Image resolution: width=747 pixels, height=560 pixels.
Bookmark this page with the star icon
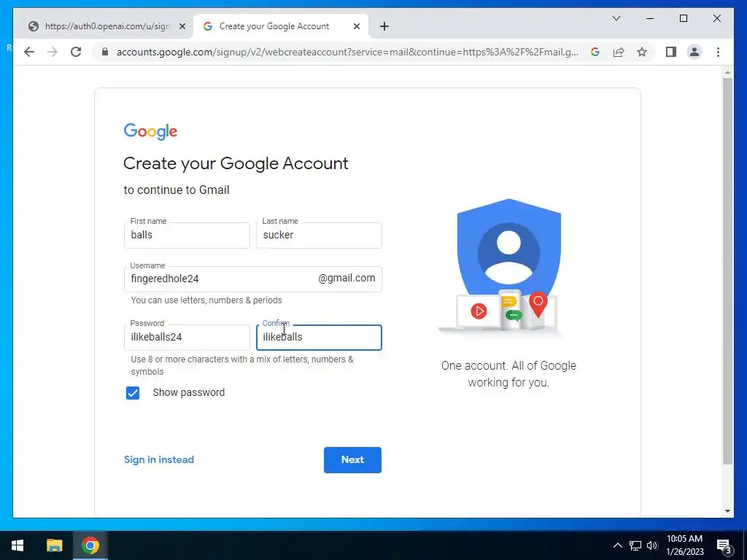[642, 52]
